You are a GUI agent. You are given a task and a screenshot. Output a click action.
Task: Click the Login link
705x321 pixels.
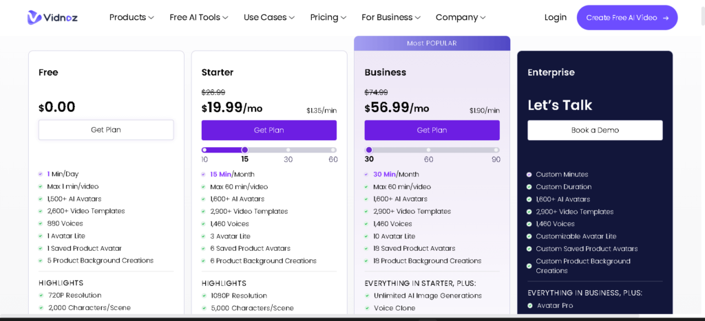click(x=555, y=17)
